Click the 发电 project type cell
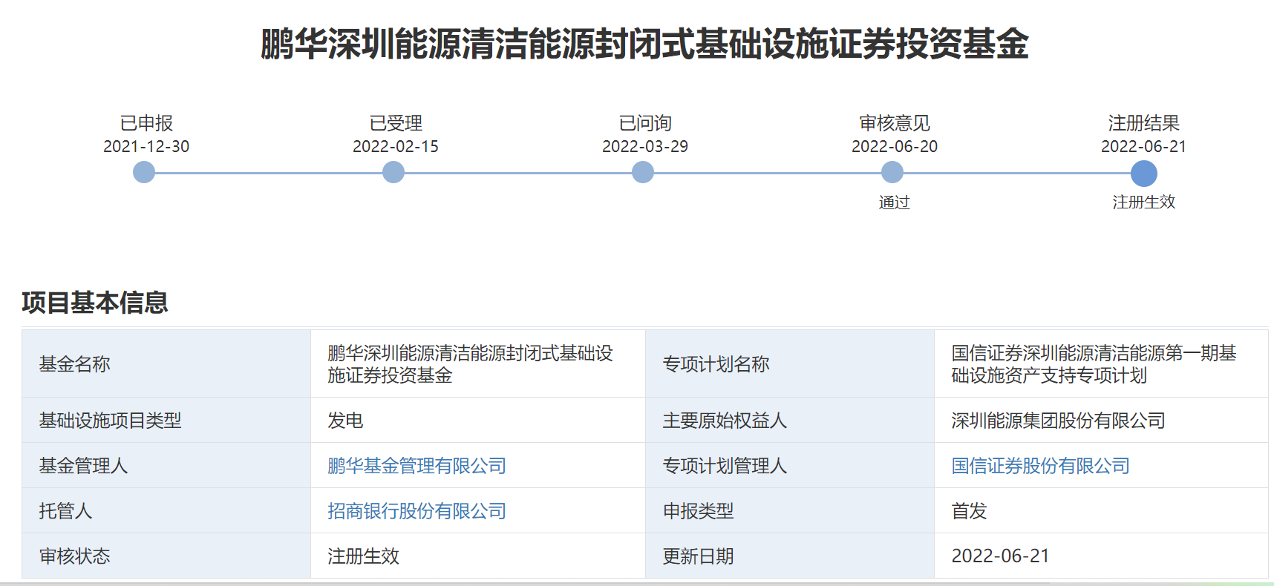This screenshot has width=1274, height=586. click(x=345, y=421)
